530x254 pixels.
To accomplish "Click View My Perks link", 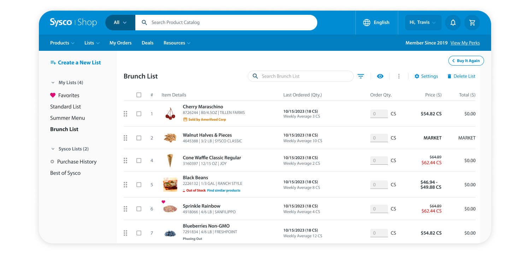I will (465, 43).
